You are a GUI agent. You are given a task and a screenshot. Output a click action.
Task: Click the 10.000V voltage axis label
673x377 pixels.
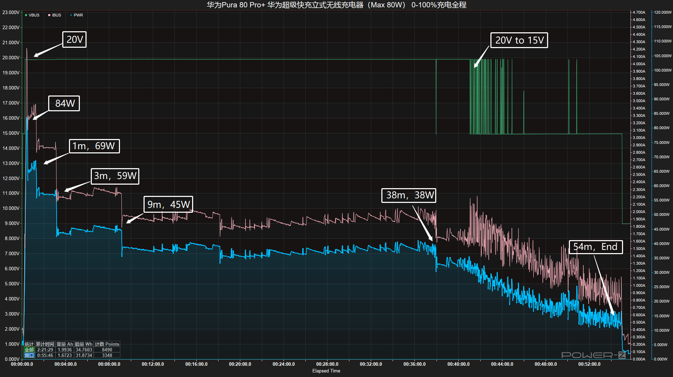(x=11, y=208)
